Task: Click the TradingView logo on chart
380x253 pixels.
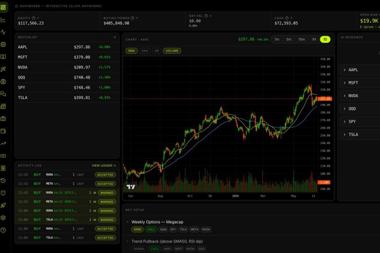Action: pos(131,187)
